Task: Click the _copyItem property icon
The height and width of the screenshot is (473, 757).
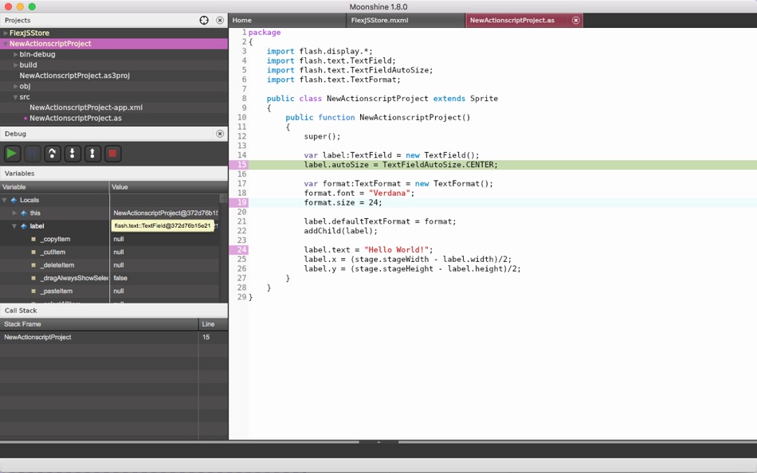Action: coord(33,239)
